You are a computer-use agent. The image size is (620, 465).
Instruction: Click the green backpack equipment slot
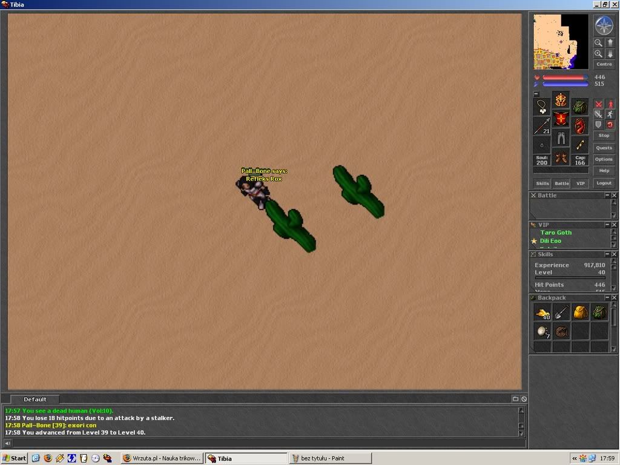579,107
